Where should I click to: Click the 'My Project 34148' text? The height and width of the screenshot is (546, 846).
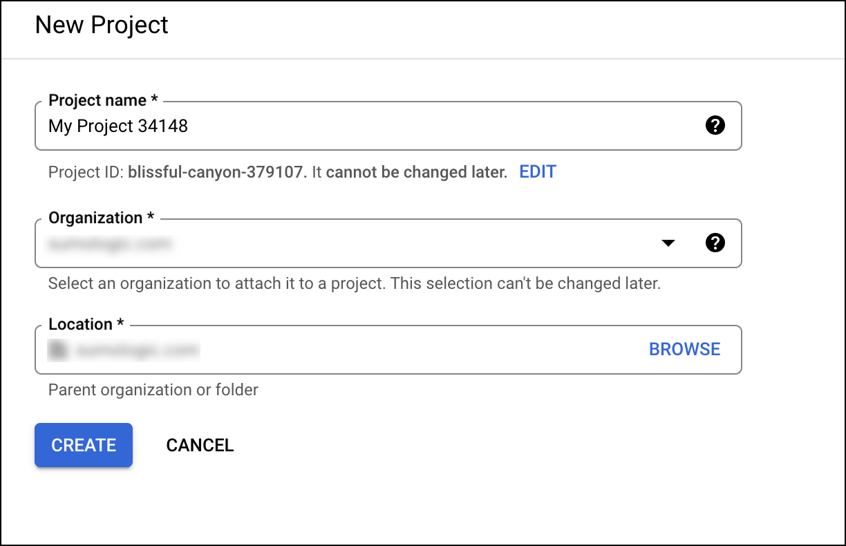(x=118, y=126)
